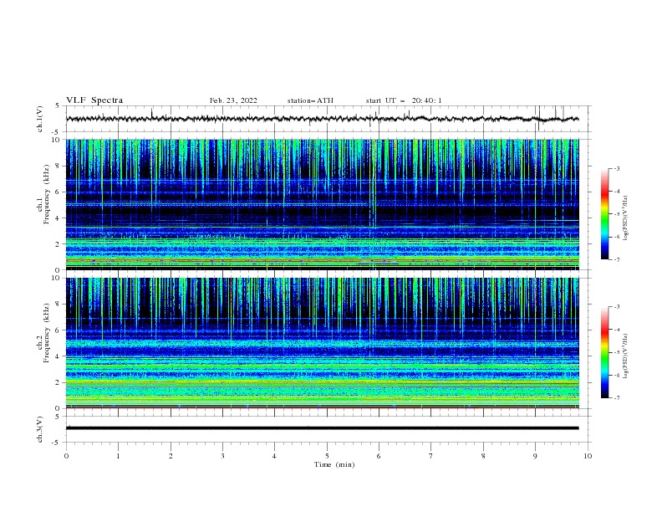Click time axis tick label "1"
662x512 pixels.
pyautogui.click(x=118, y=456)
